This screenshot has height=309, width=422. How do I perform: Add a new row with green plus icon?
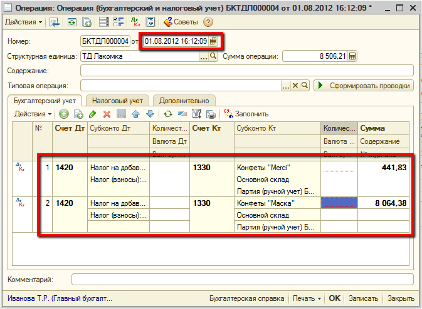pyautogui.click(x=64, y=114)
